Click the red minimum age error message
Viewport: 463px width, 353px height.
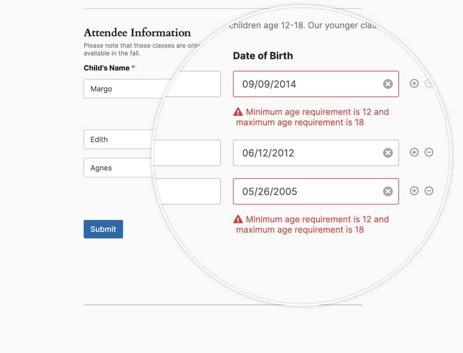tap(312, 117)
